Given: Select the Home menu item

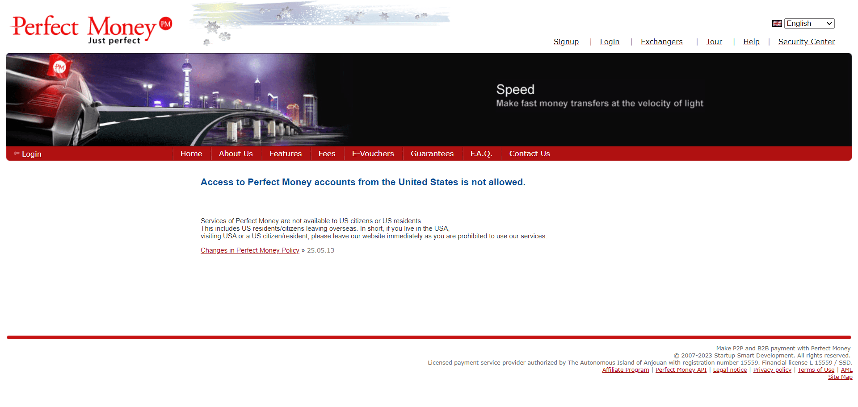Looking at the screenshot, I should (191, 154).
